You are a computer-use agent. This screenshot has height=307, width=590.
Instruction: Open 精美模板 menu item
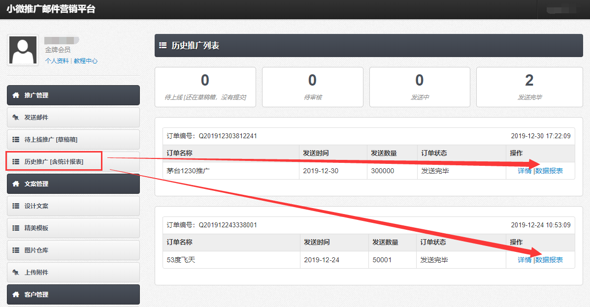tap(73, 228)
